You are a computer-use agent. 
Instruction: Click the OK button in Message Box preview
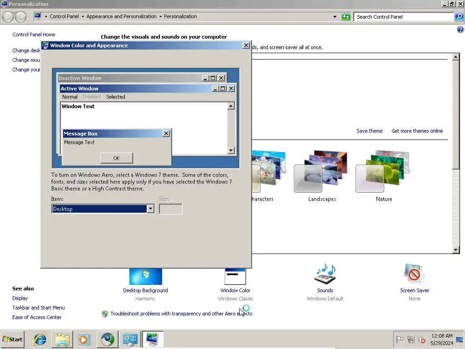click(x=117, y=158)
